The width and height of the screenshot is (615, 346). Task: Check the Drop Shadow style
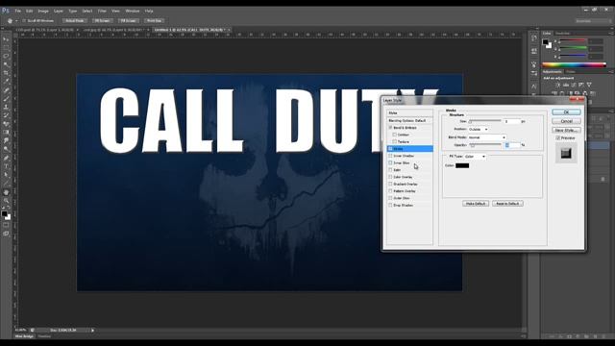(390, 205)
